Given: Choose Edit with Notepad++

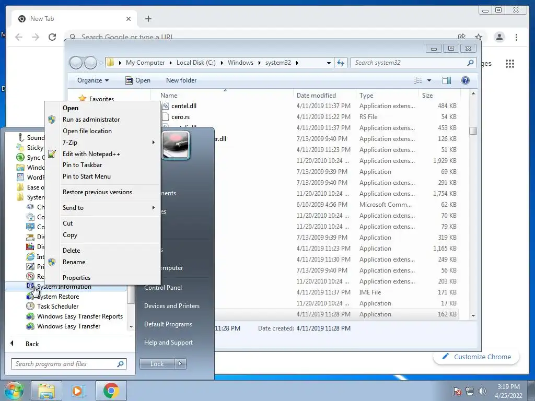Looking at the screenshot, I should tap(91, 154).
